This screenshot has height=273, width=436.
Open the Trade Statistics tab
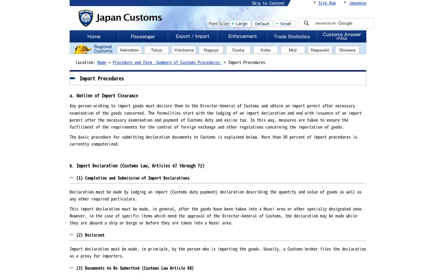[292, 37]
